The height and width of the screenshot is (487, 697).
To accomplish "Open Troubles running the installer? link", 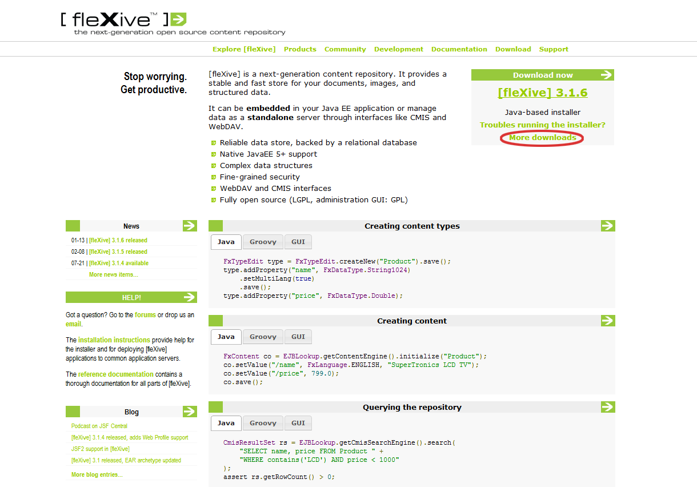I will click(543, 125).
